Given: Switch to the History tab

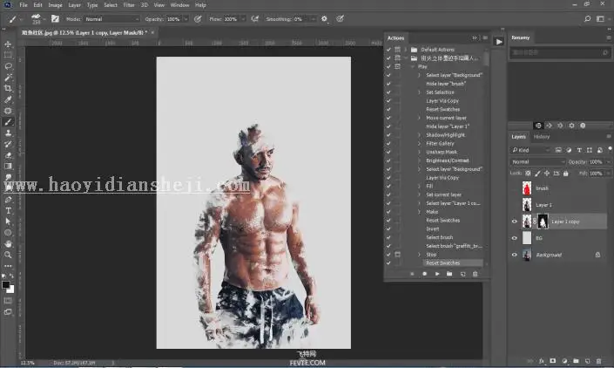Looking at the screenshot, I should pos(542,136).
